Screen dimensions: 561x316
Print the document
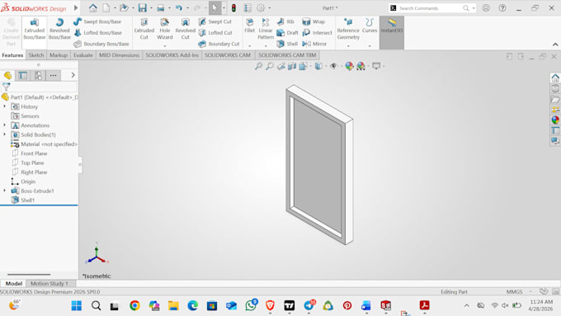[x=161, y=8]
